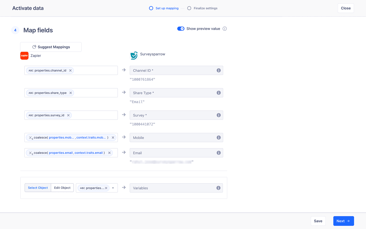The image size is (366, 229).
Task: Show info for Share Type field
Action: tap(219, 93)
